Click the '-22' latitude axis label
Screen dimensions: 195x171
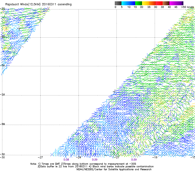pos(2,37)
